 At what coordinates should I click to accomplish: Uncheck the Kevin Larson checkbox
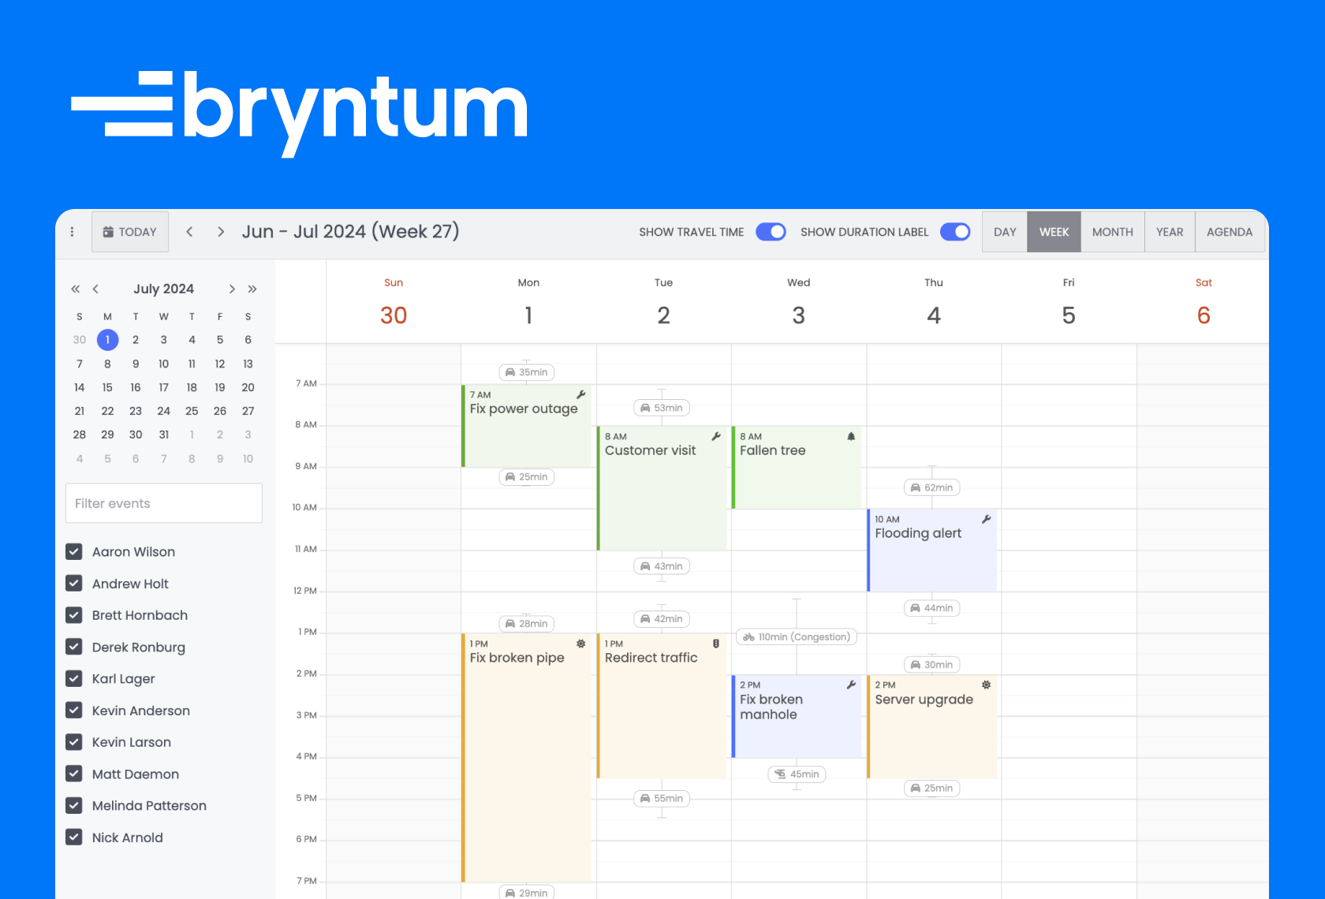[x=74, y=742]
